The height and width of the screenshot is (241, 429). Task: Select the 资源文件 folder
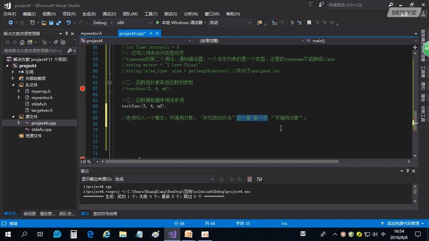coord(33,136)
